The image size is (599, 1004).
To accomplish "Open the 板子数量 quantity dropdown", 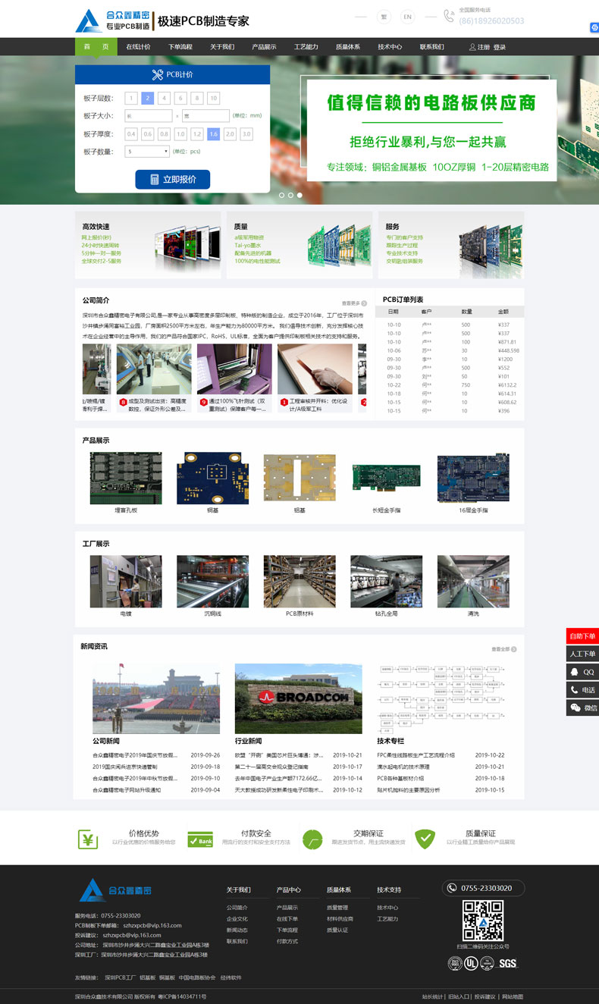I will pos(147,152).
